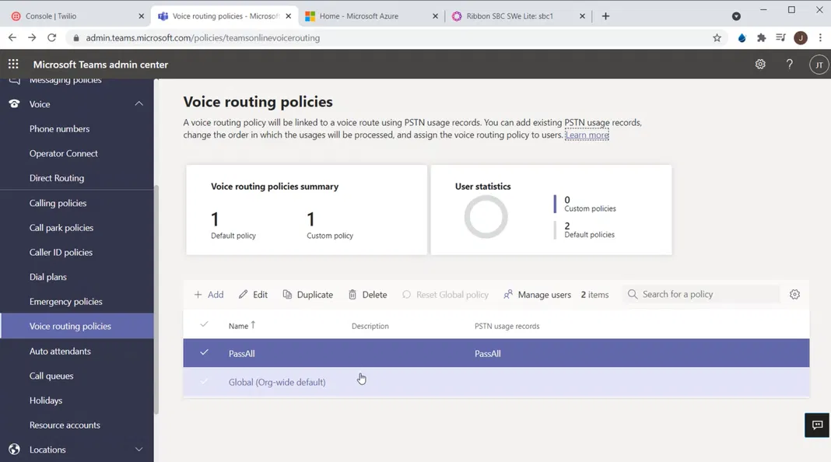Click the Learn more link

click(x=587, y=135)
